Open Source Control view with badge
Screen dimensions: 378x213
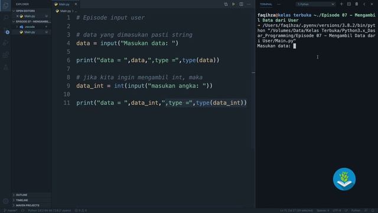click(6, 30)
